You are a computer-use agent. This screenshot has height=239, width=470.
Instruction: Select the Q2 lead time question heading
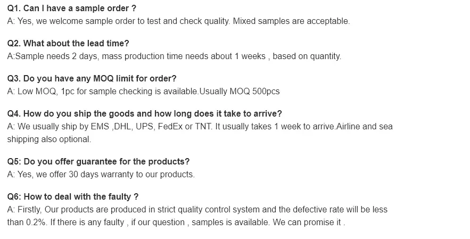point(68,43)
